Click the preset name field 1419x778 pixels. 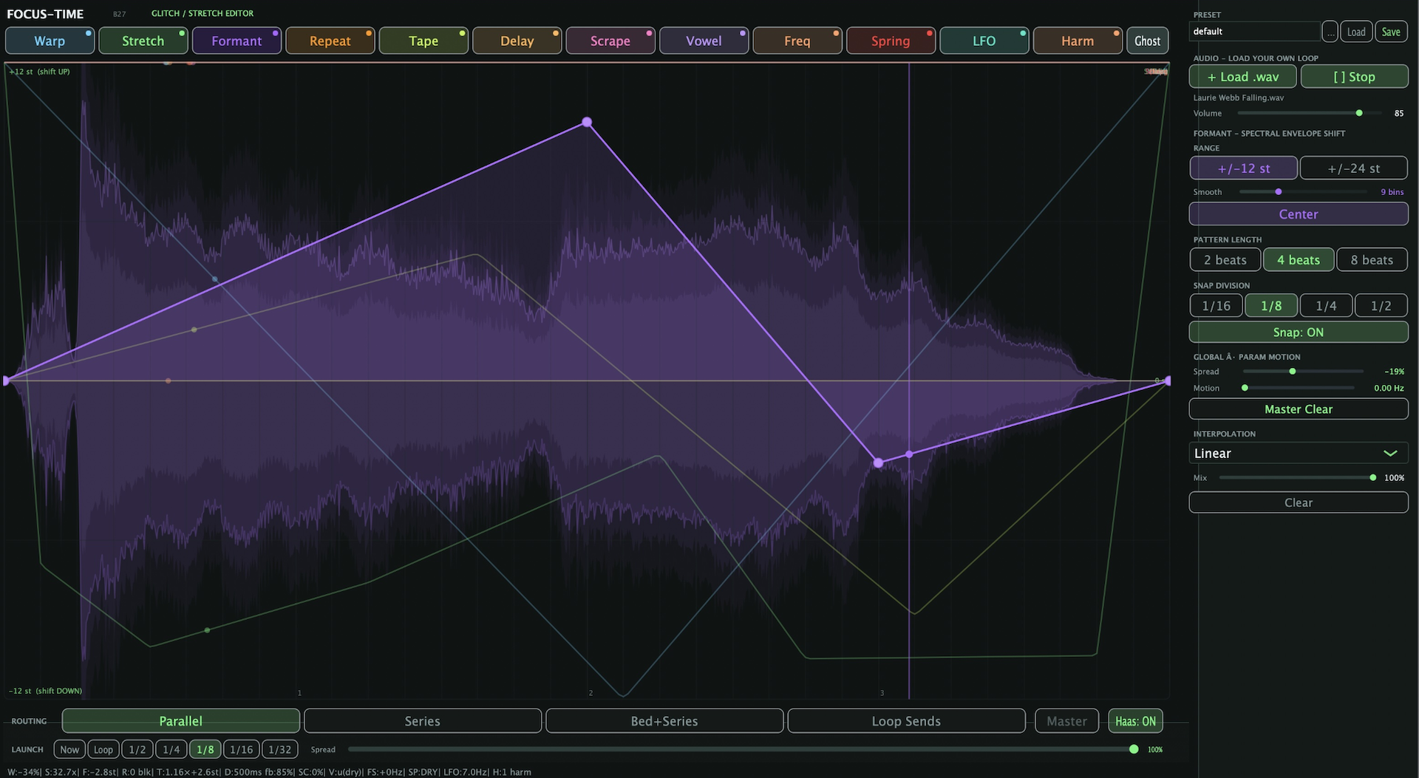[1254, 31]
